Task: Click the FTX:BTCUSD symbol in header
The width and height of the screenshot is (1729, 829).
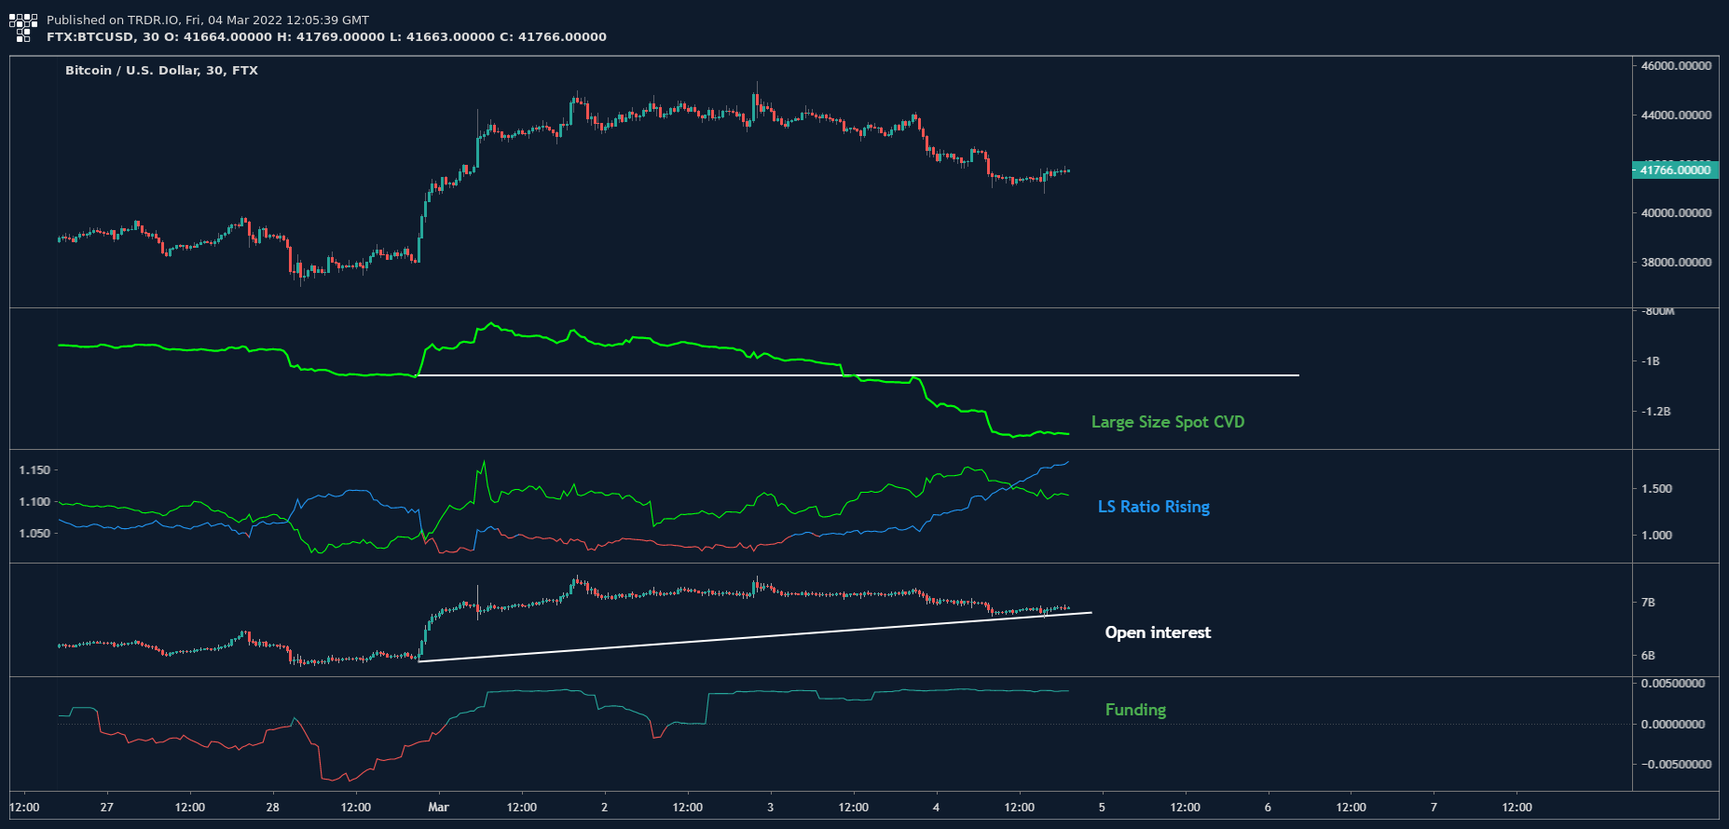Action: (90, 37)
